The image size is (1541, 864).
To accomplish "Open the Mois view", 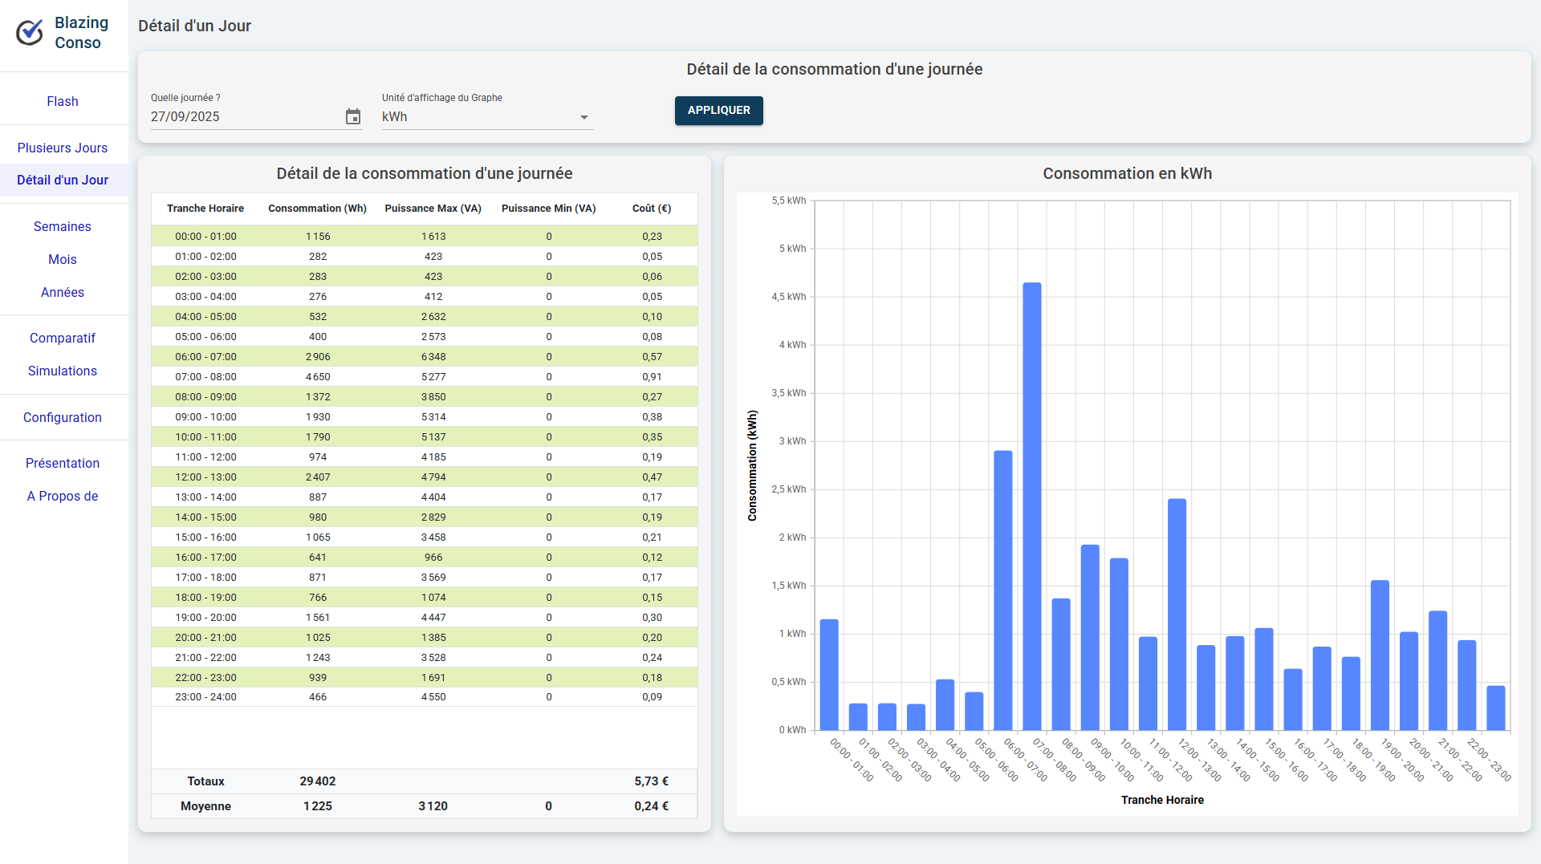I will point(63,260).
